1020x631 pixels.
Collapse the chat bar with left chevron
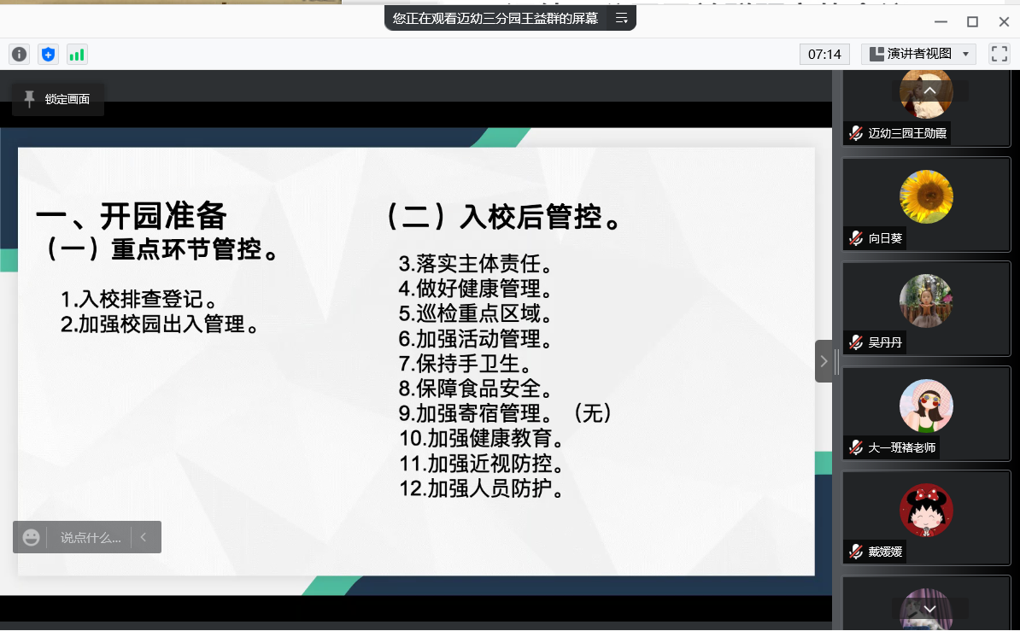[x=144, y=537]
